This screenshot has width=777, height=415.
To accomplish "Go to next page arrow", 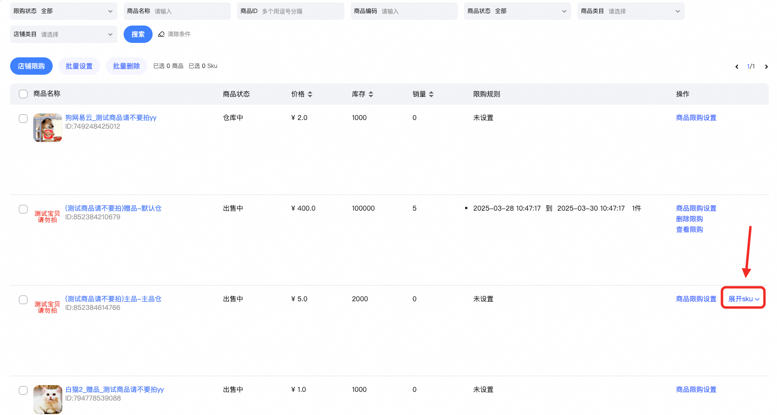I will (766, 67).
